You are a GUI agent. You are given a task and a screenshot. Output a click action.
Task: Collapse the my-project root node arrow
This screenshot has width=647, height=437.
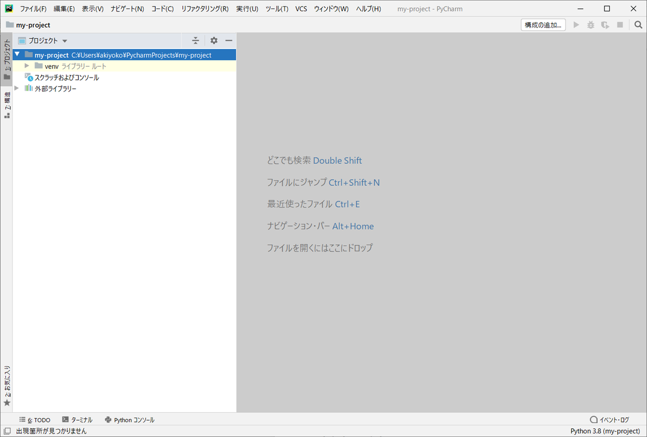click(x=17, y=54)
